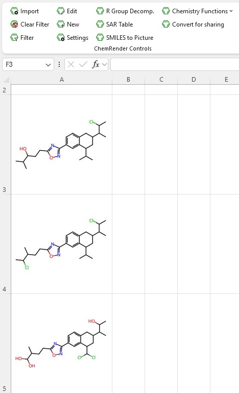
Task: Click the SAR Table label
Action: pos(119,24)
